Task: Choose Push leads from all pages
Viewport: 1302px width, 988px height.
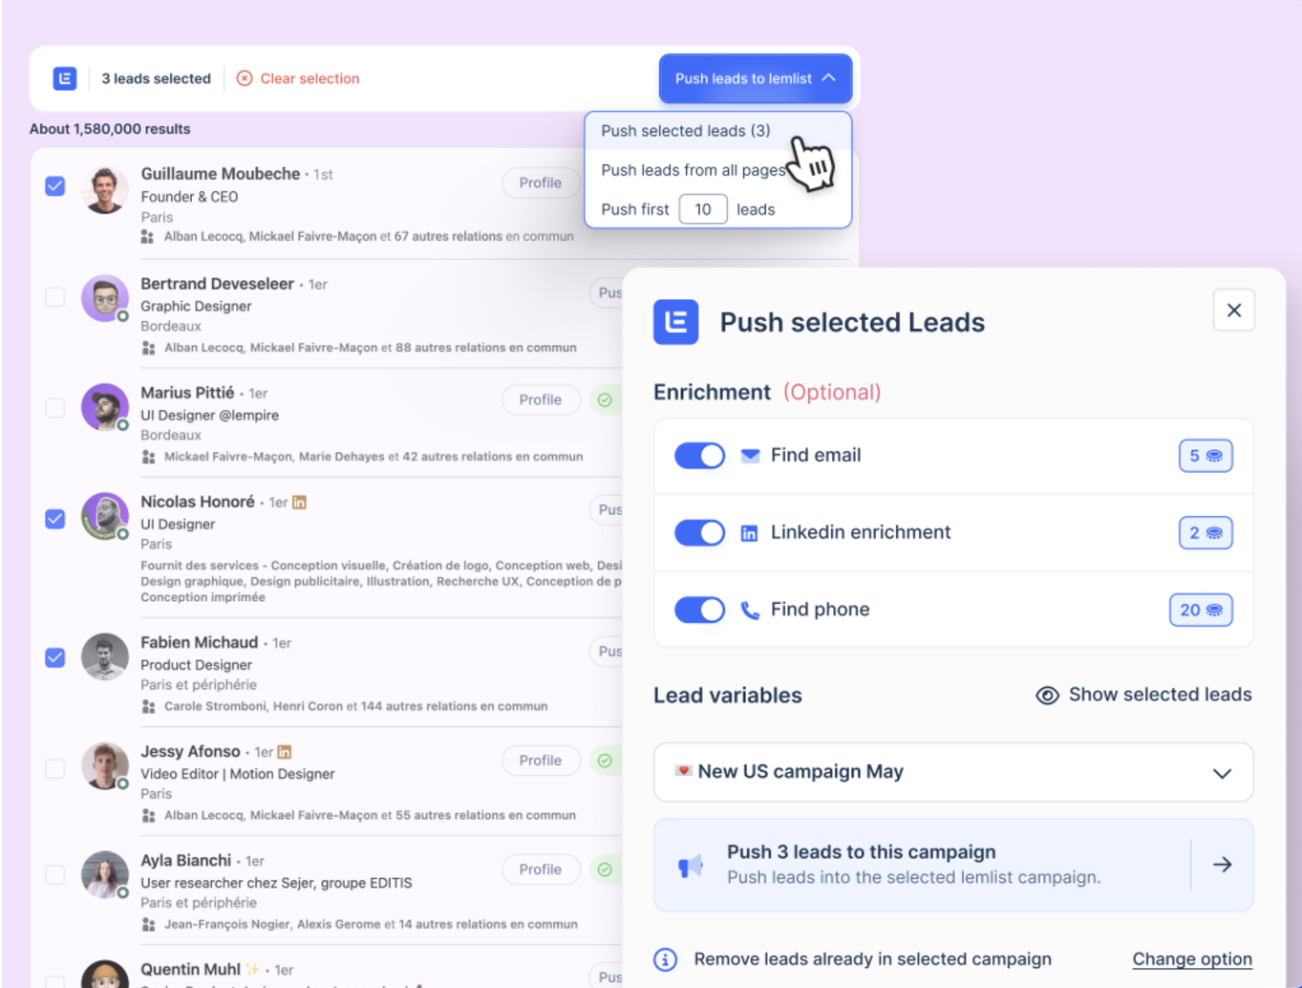Action: pyautogui.click(x=694, y=170)
